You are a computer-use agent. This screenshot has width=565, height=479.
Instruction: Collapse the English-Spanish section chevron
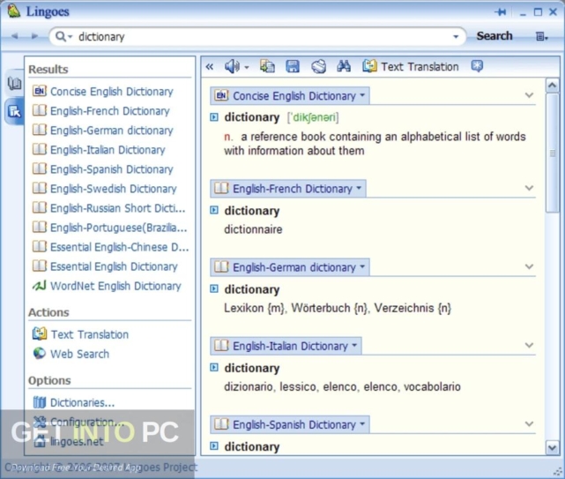pos(529,424)
